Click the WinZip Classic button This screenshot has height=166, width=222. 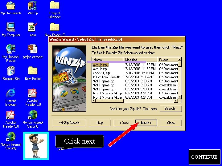(x=69, y=123)
